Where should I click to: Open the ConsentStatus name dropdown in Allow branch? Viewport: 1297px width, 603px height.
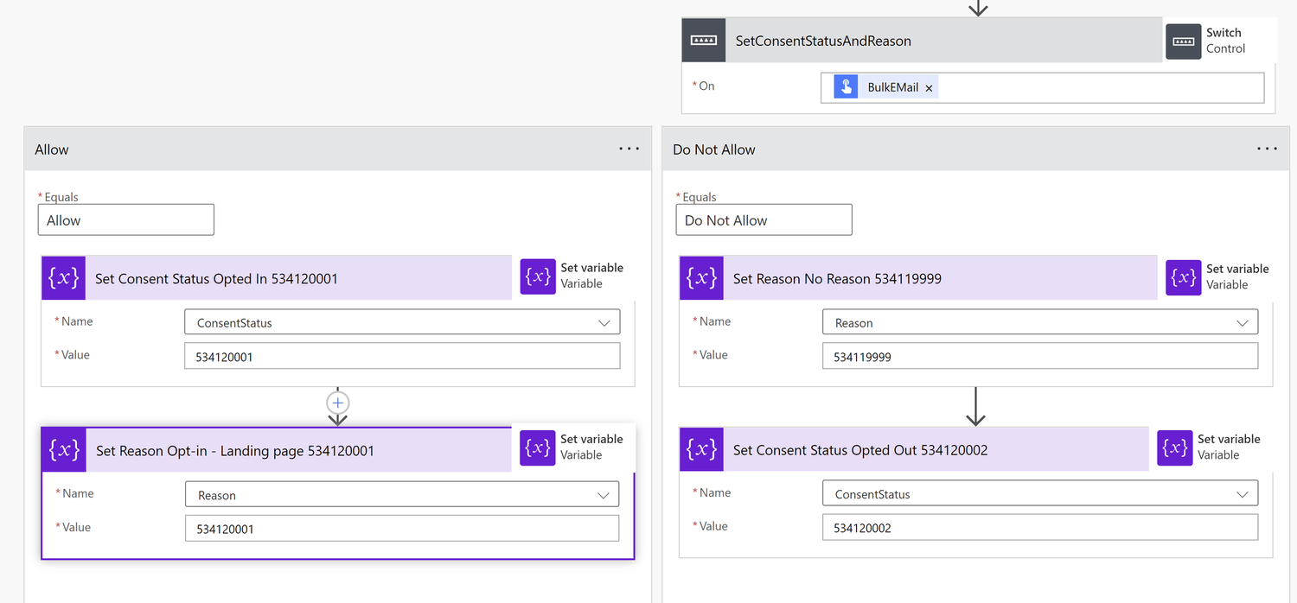click(x=604, y=321)
